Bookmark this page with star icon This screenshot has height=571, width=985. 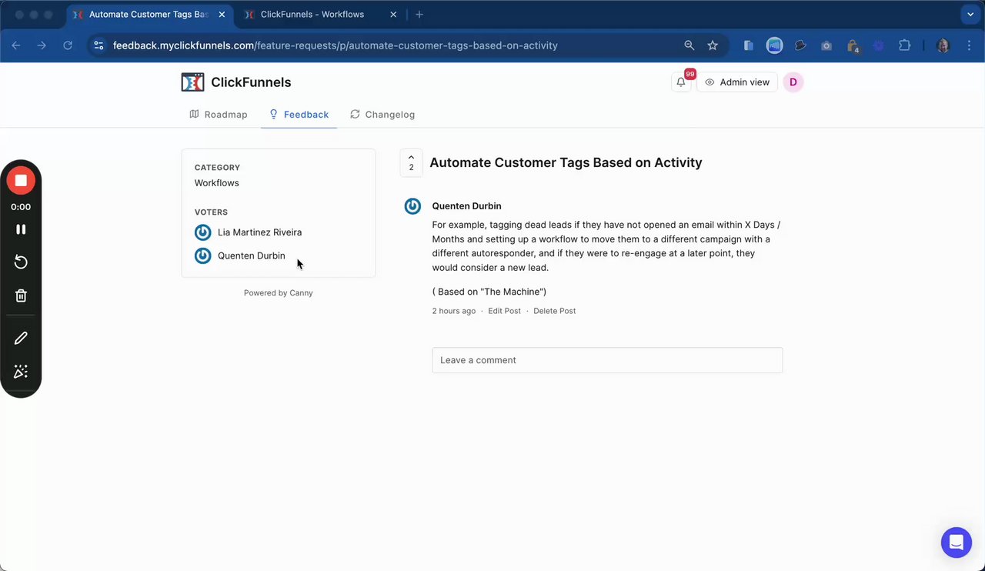click(x=713, y=45)
